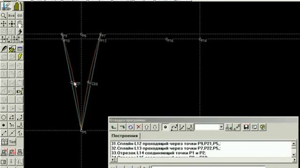Image resolution: width=300 pixels, height=168 pixels.
Task: Click the red X delete step icon
Action: click(x=139, y=127)
